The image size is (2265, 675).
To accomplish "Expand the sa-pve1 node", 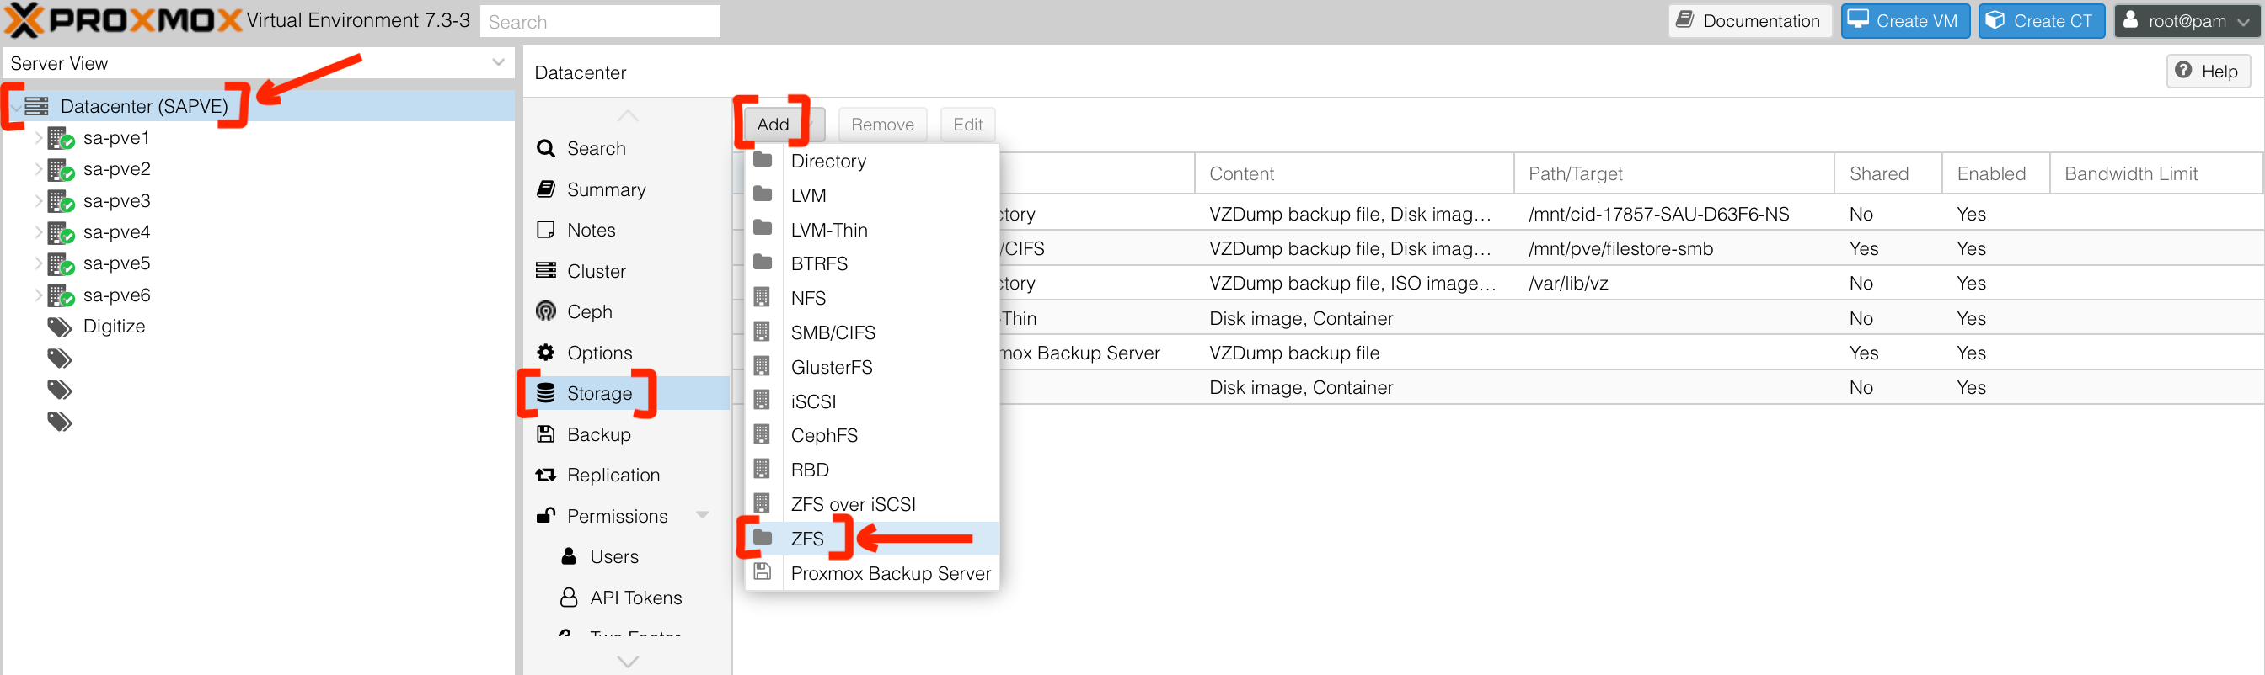I will coord(39,138).
